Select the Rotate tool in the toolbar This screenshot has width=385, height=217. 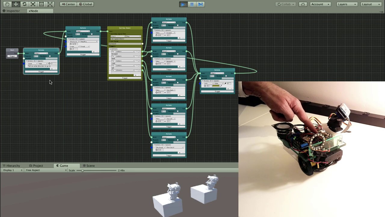coord(24,4)
